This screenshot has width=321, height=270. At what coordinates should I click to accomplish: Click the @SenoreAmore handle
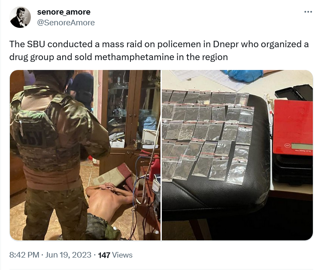click(x=66, y=22)
